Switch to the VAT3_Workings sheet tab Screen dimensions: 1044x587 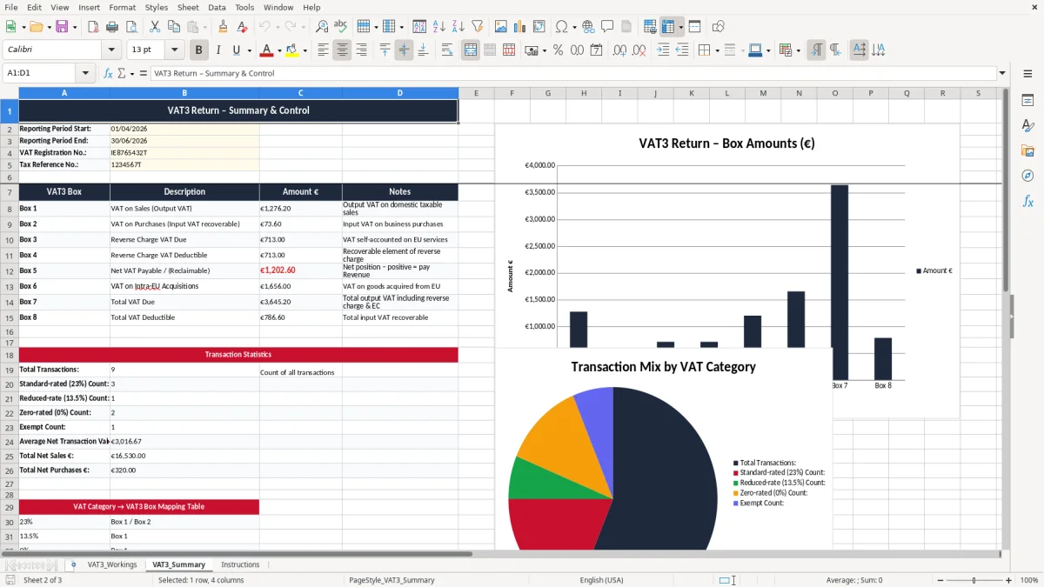point(112,565)
